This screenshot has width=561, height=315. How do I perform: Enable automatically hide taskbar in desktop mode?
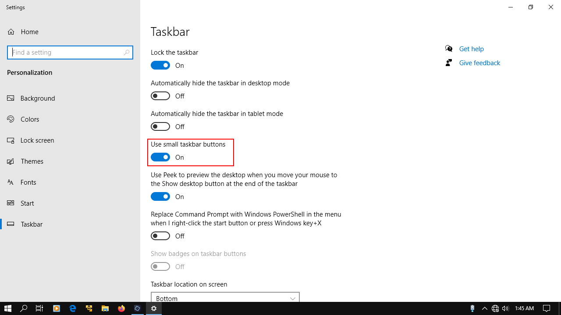(160, 95)
